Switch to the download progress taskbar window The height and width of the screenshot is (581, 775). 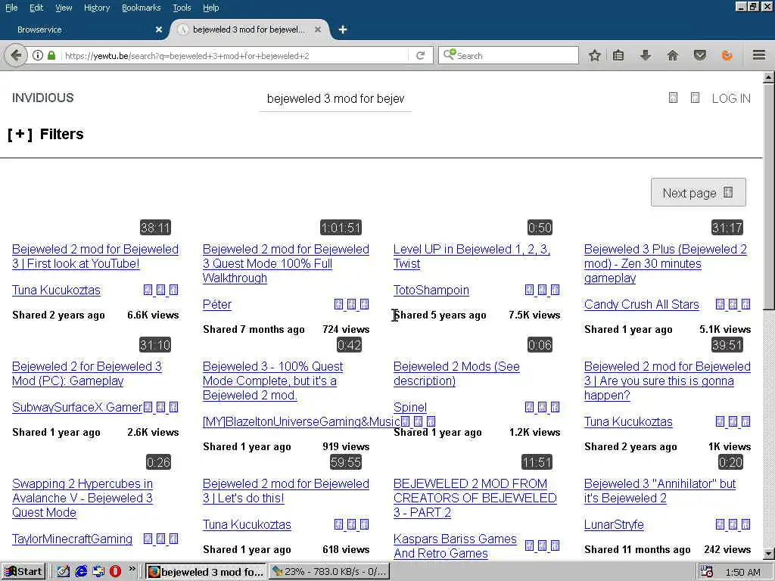pyautogui.click(x=329, y=572)
